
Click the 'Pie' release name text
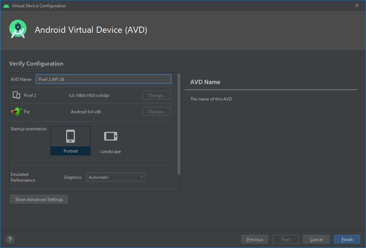(x=27, y=112)
